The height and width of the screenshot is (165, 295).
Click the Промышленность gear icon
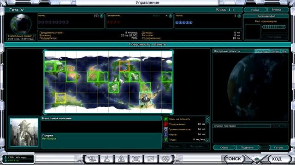(x=166, y=129)
